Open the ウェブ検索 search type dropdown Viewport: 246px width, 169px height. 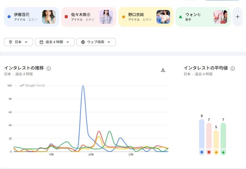(x=96, y=42)
